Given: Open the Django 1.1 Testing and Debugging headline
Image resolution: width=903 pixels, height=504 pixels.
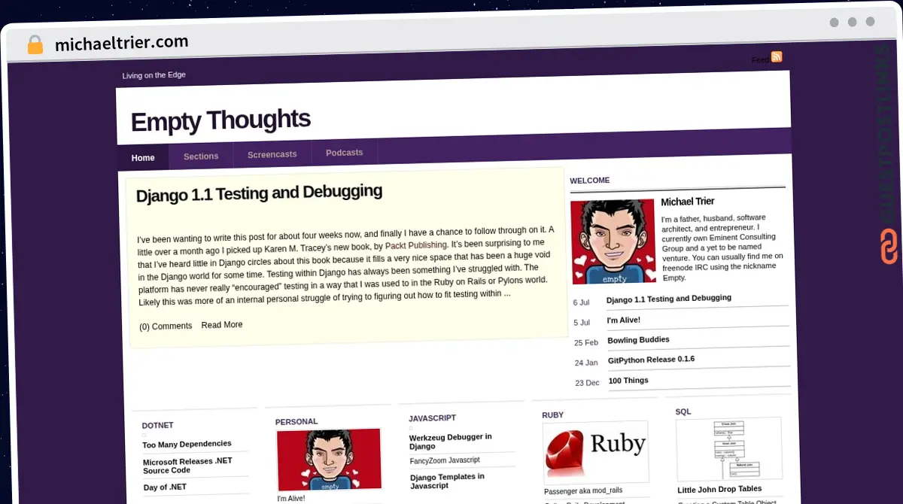Looking at the screenshot, I should (x=259, y=193).
